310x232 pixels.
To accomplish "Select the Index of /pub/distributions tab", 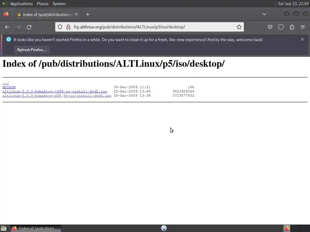I will pos(47,14).
